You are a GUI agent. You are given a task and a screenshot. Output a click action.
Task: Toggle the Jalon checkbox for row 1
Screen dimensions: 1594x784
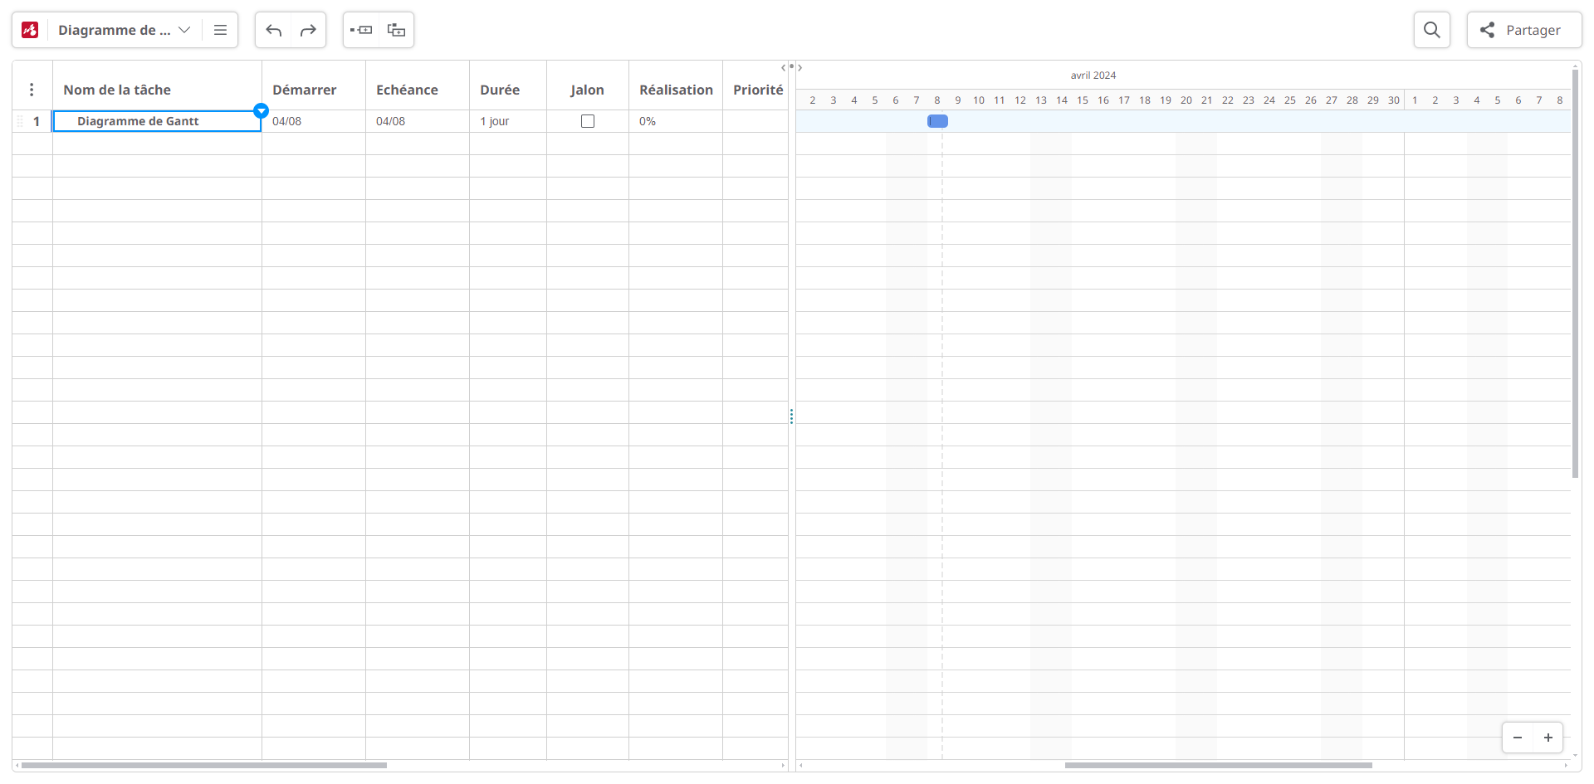click(588, 121)
